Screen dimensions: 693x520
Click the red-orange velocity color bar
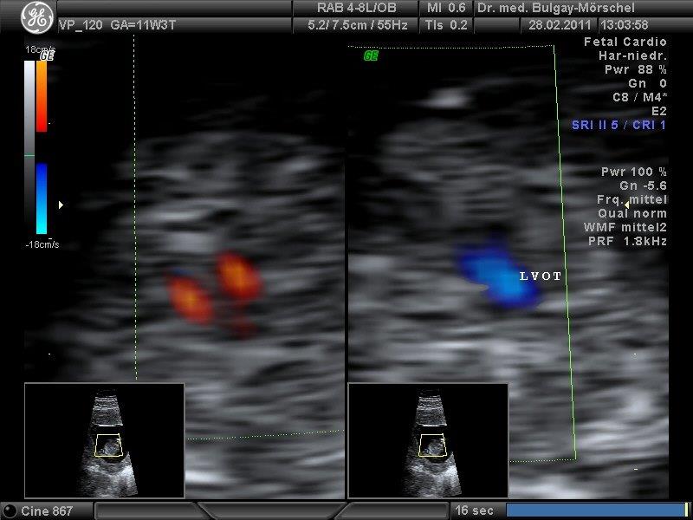coord(42,95)
